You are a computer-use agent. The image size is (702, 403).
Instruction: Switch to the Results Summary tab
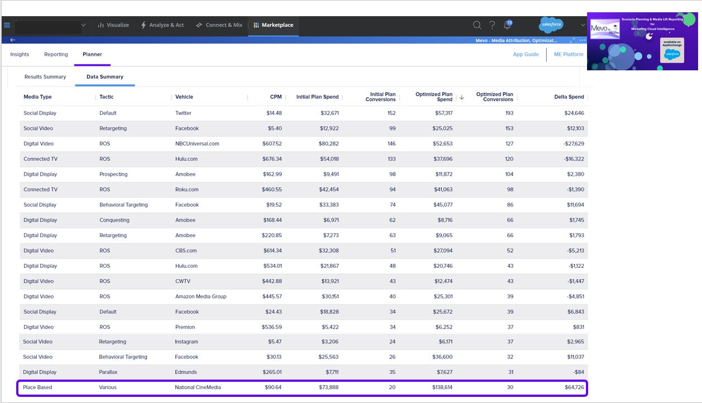pos(45,77)
